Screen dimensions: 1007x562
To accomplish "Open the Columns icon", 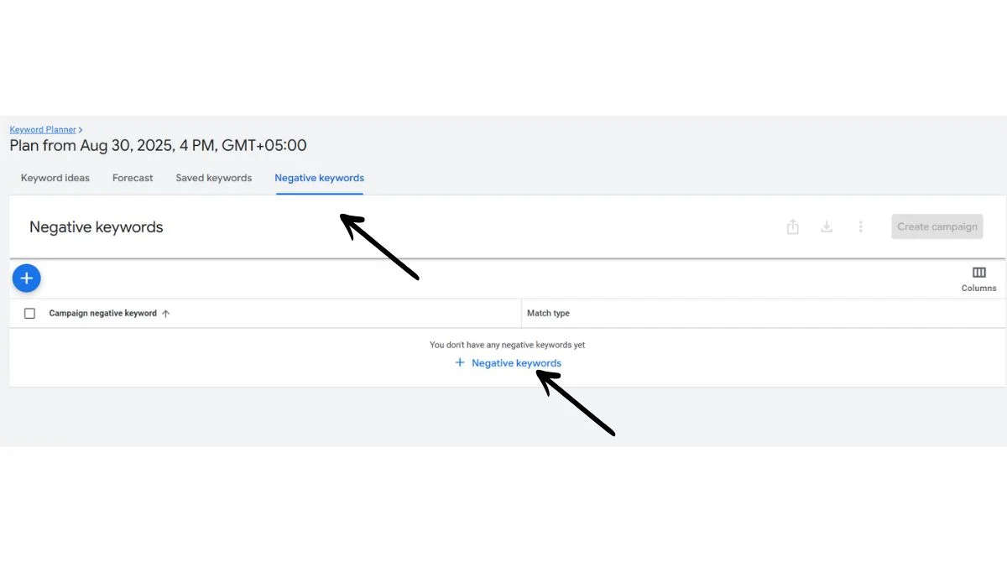I will (x=979, y=273).
